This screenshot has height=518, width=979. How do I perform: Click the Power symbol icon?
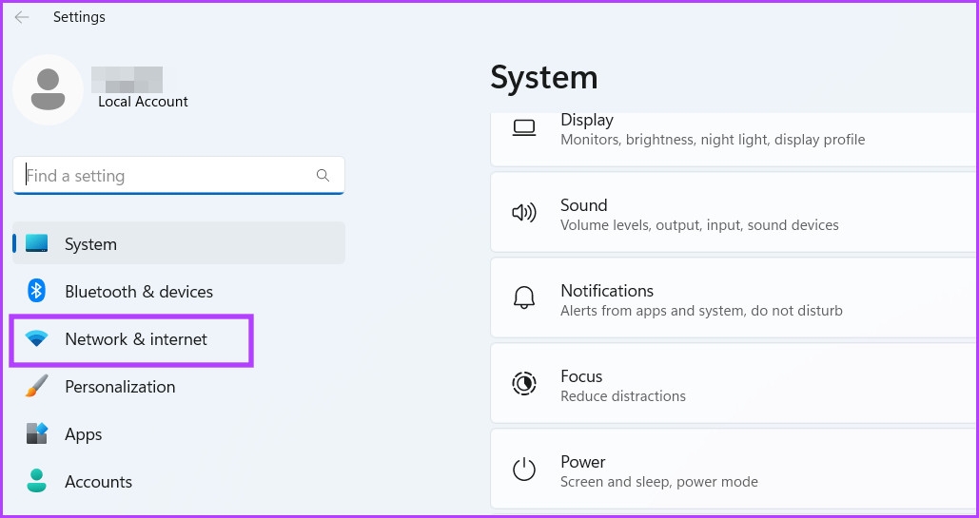[x=524, y=470]
